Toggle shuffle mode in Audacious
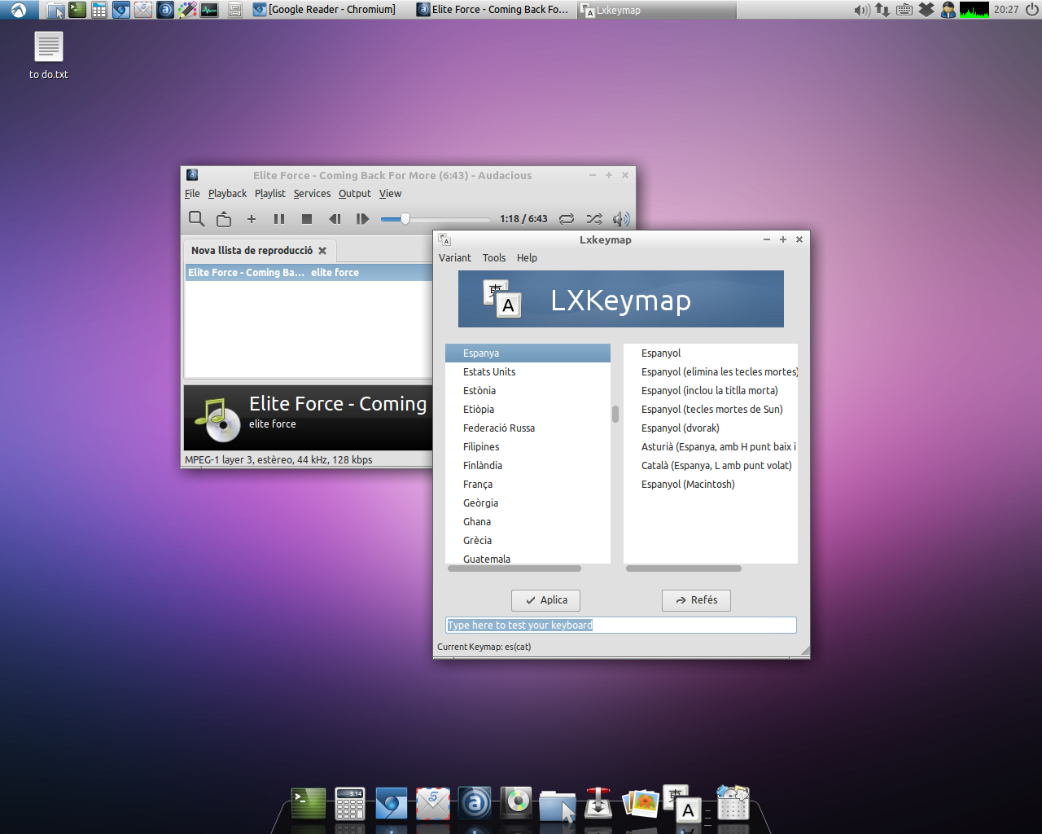Viewport: 1042px width, 834px height. click(594, 218)
